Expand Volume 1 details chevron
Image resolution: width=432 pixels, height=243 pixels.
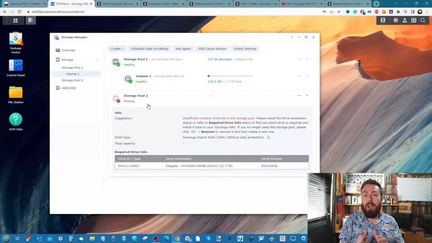point(307,76)
